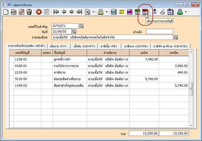Open the details lookup magnifier button
The height and width of the screenshot is (141, 202).
[176, 37]
